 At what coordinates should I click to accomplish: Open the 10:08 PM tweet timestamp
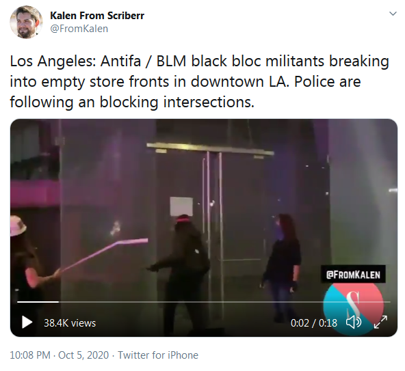[x=30, y=355]
